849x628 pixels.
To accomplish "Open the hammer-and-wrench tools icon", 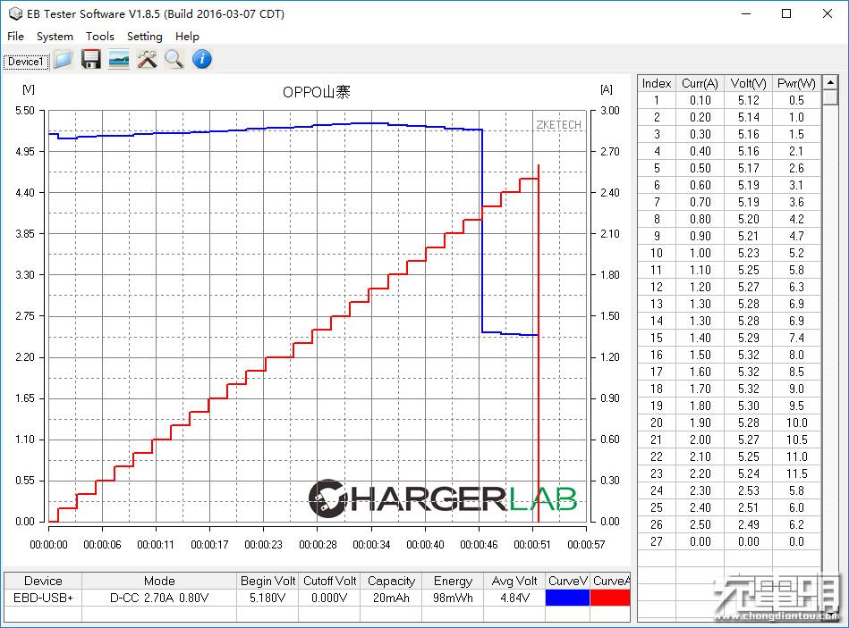I will click(147, 60).
